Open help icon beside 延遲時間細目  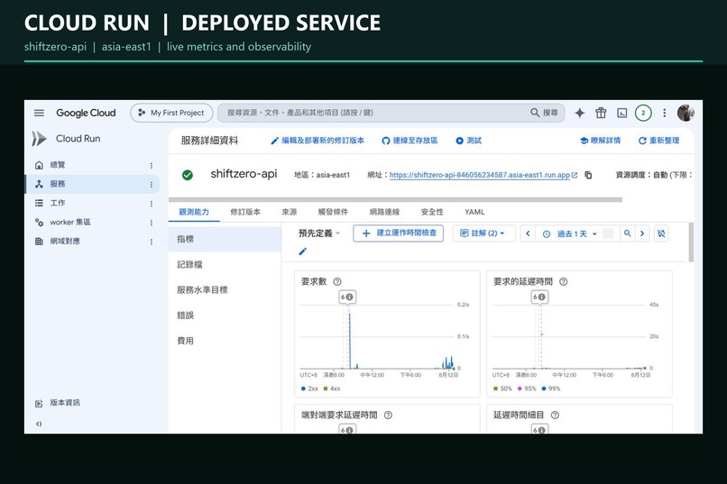(555, 416)
